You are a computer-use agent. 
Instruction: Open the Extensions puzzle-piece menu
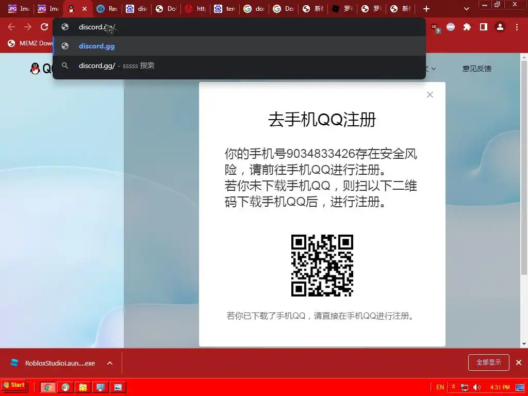(x=467, y=27)
